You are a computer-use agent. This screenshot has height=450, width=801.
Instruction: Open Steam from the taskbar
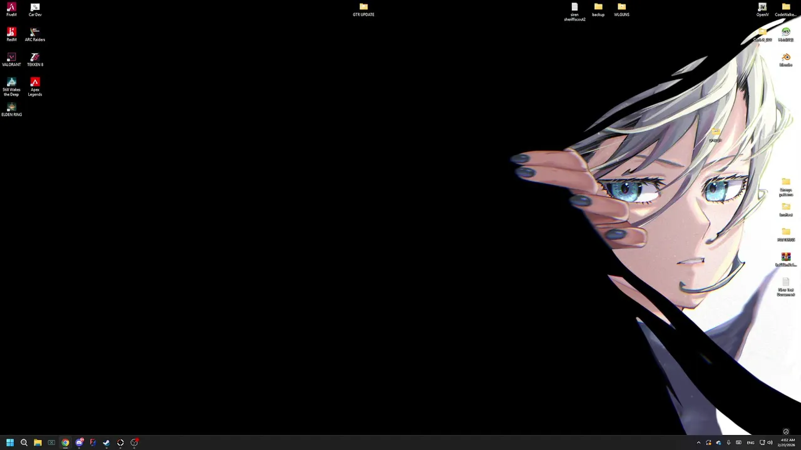click(106, 442)
